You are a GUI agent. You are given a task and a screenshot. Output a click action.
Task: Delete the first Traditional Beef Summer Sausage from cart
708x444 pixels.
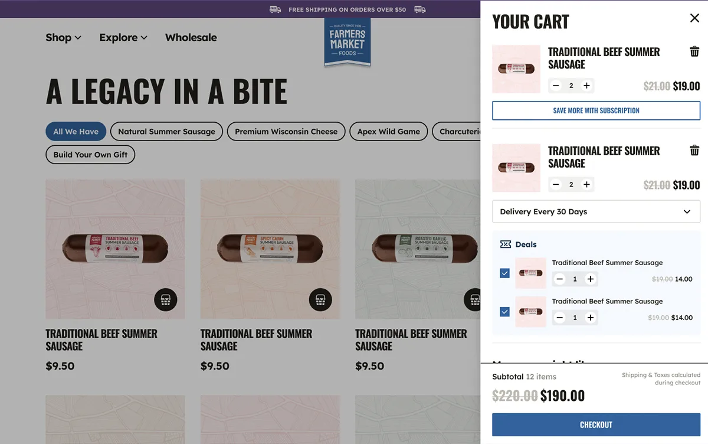pos(694,51)
